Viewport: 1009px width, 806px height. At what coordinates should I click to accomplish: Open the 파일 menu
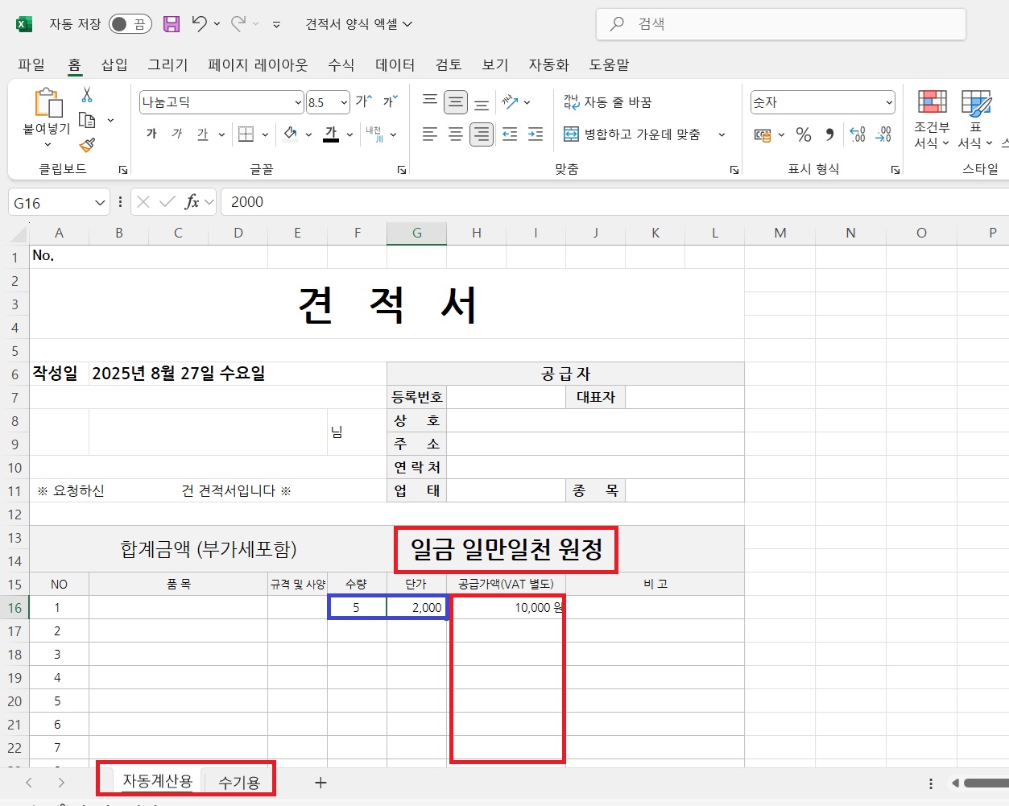point(31,64)
